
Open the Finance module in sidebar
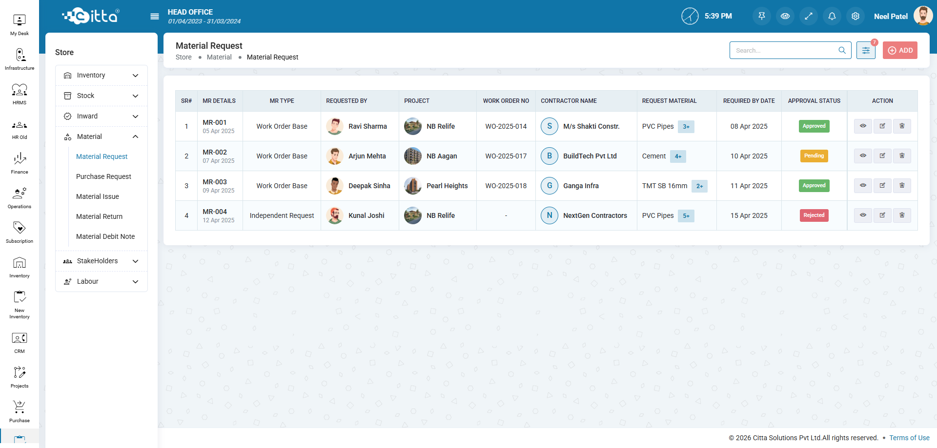(20, 163)
